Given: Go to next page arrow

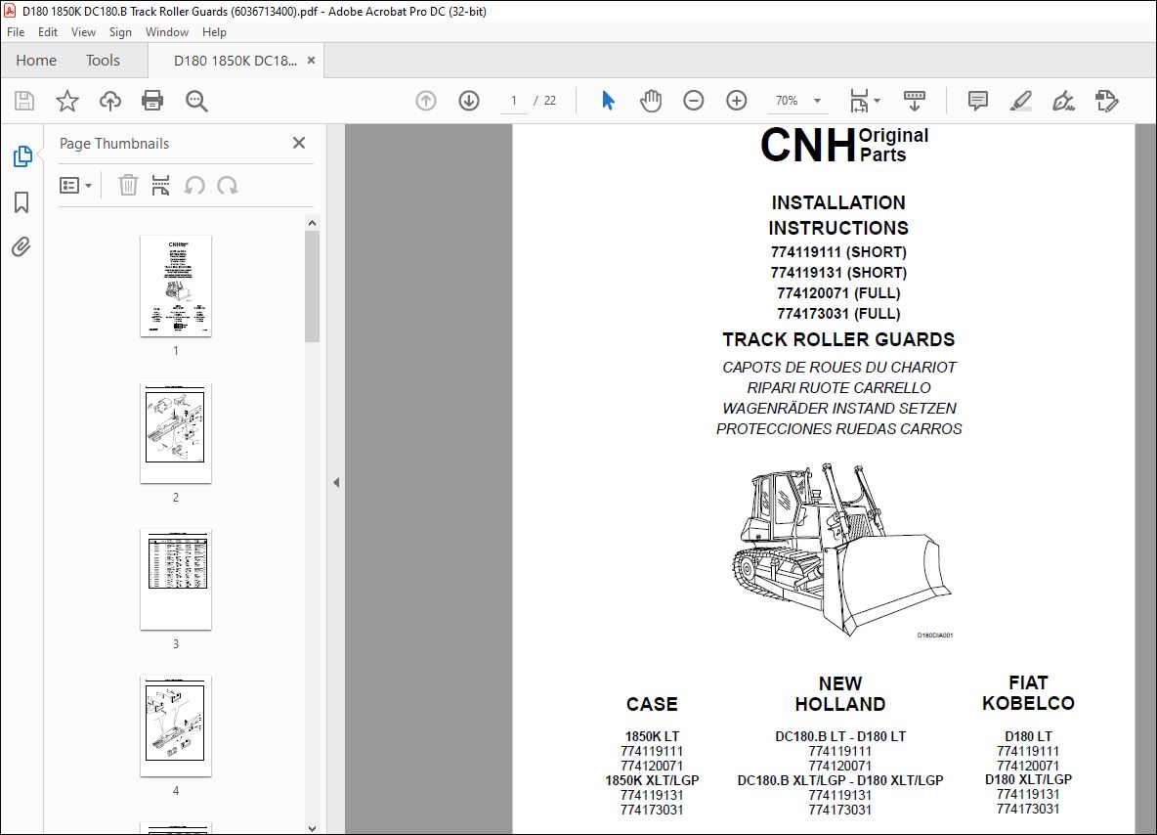Looking at the screenshot, I should (469, 101).
